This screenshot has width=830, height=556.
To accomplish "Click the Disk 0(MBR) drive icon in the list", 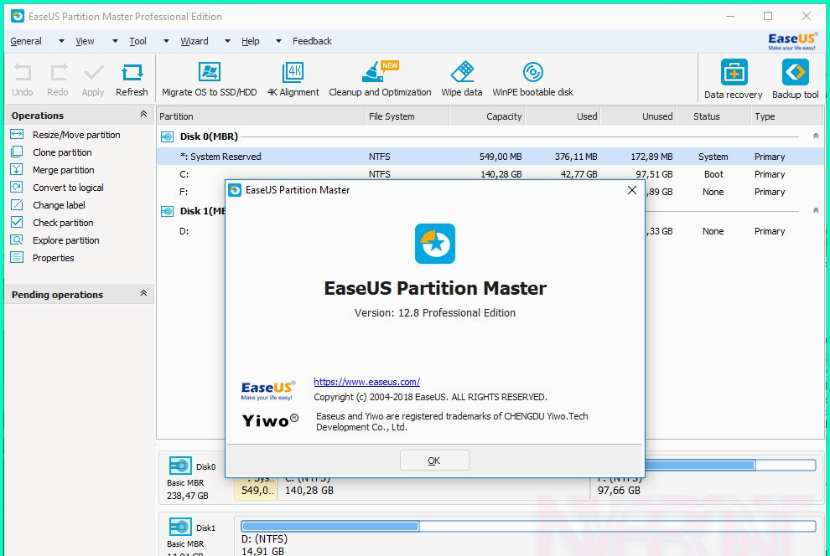I will pyautogui.click(x=168, y=136).
